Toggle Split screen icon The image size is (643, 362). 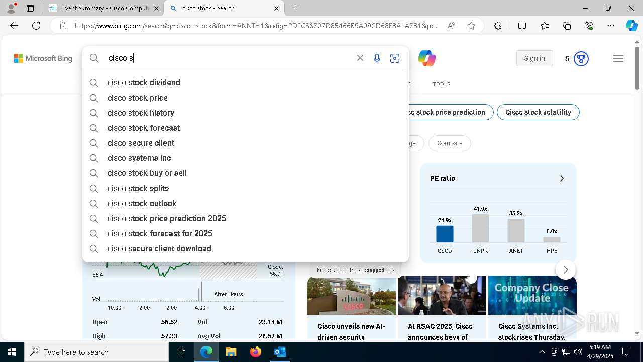(522, 26)
